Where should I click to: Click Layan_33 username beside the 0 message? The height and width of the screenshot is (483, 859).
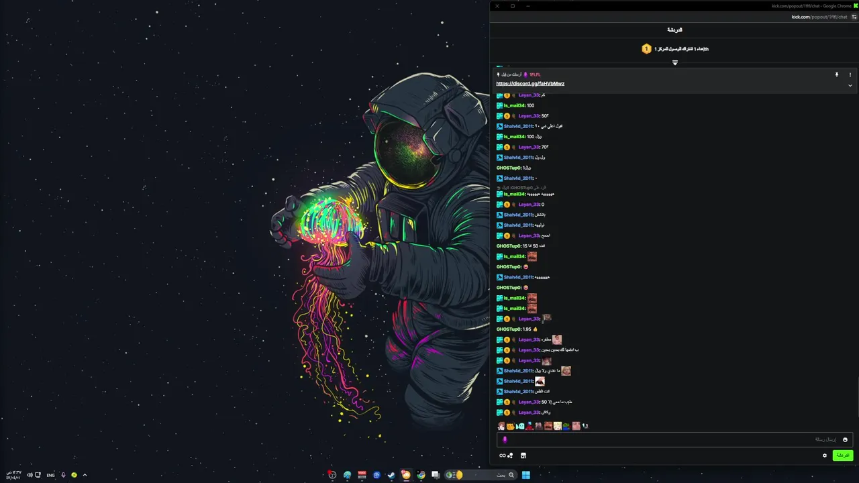tap(529, 205)
